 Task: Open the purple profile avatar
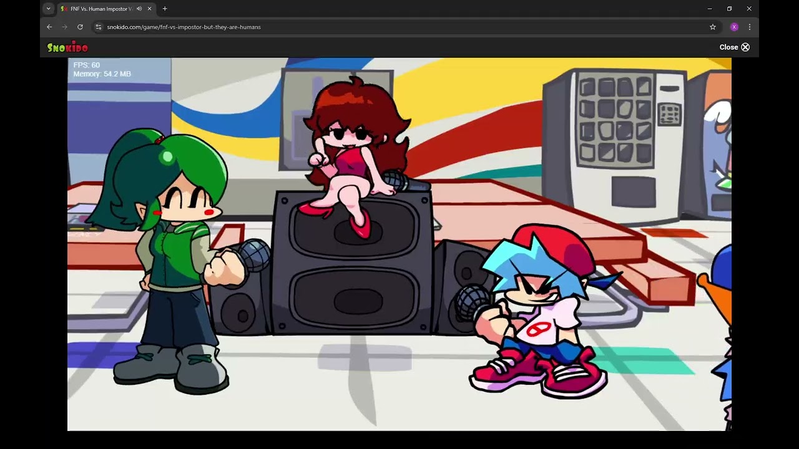tap(734, 27)
